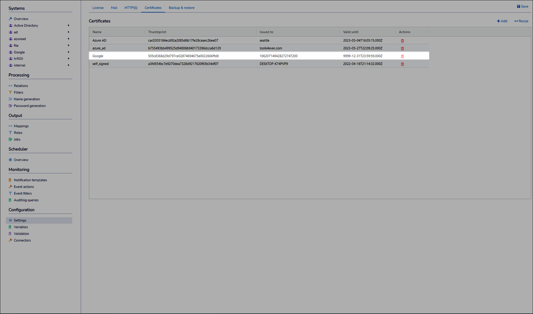Viewport: 533px width, 314px height.
Task: Open Settings gear in Configuration
Action: tap(11, 220)
